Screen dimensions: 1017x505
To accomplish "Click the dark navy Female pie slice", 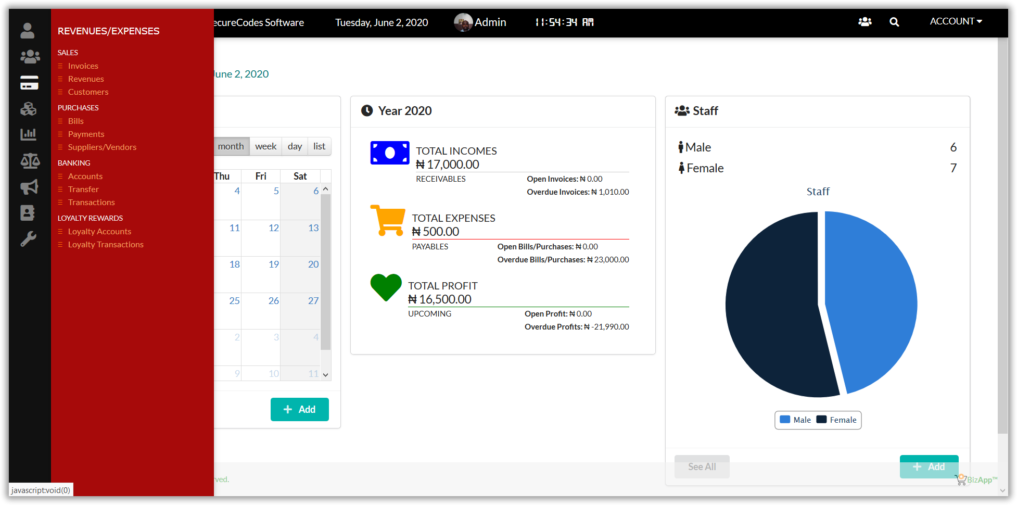I will (770, 312).
